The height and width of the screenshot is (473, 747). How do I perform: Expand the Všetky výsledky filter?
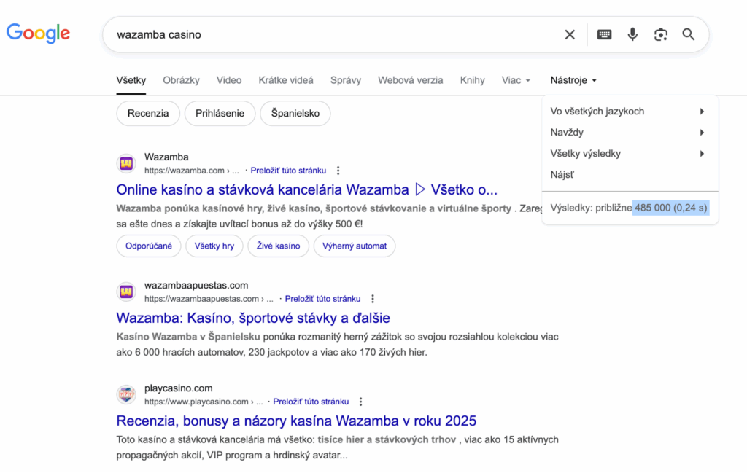point(628,154)
